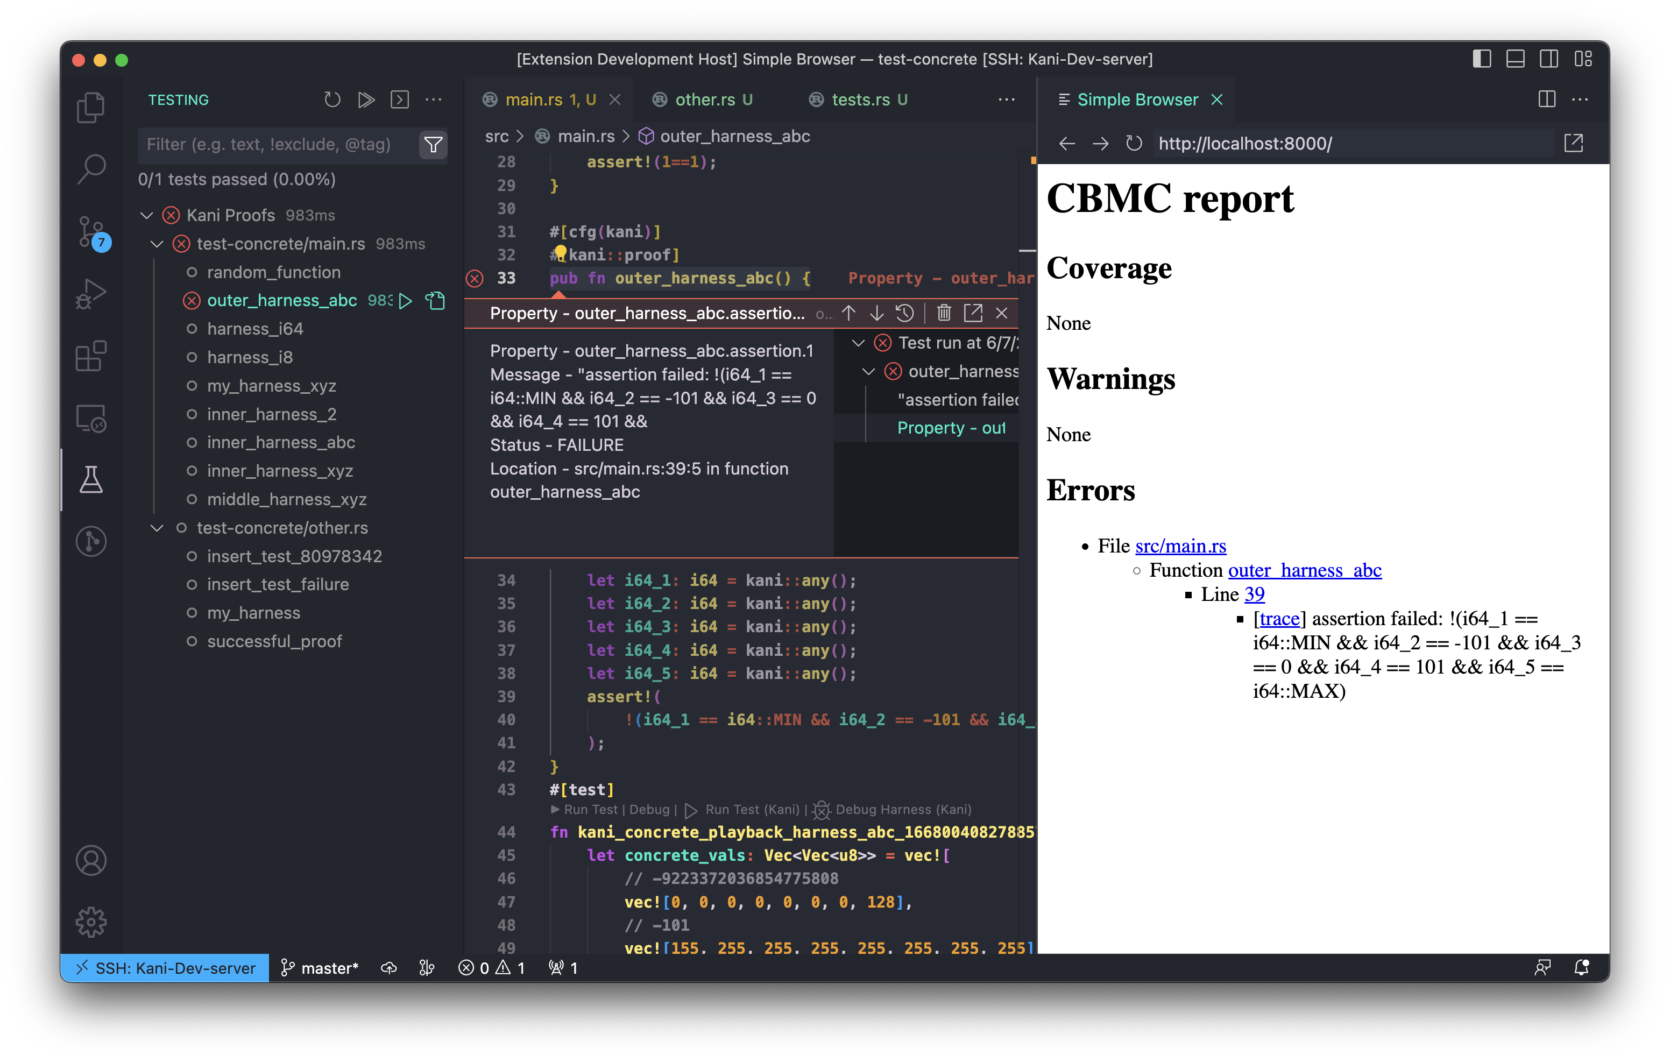Click master* branch in status bar
This screenshot has height=1062, width=1670.
coord(320,968)
